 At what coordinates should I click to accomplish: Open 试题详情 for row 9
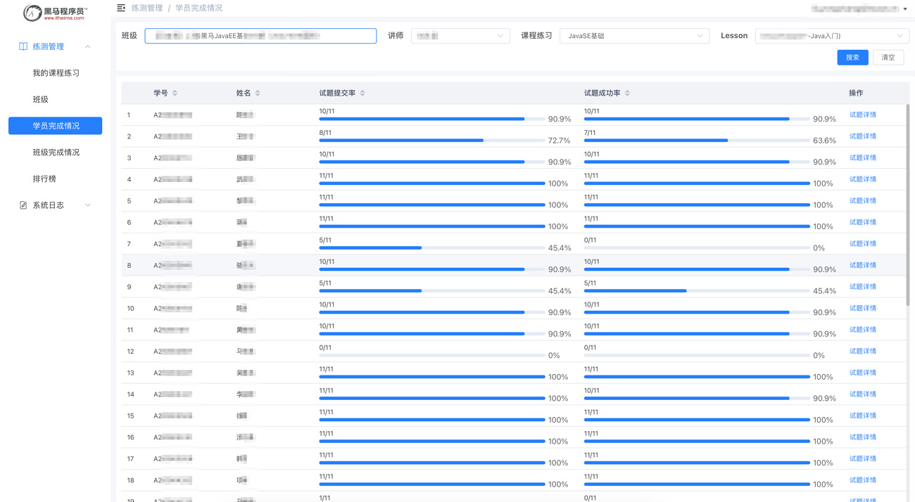pyautogui.click(x=862, y=287)
